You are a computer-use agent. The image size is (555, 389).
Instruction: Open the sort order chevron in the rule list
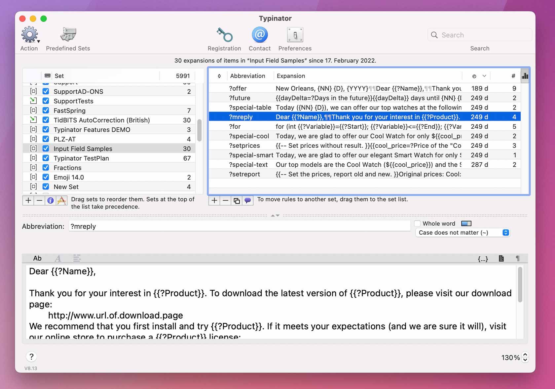(x=484, y=76)
